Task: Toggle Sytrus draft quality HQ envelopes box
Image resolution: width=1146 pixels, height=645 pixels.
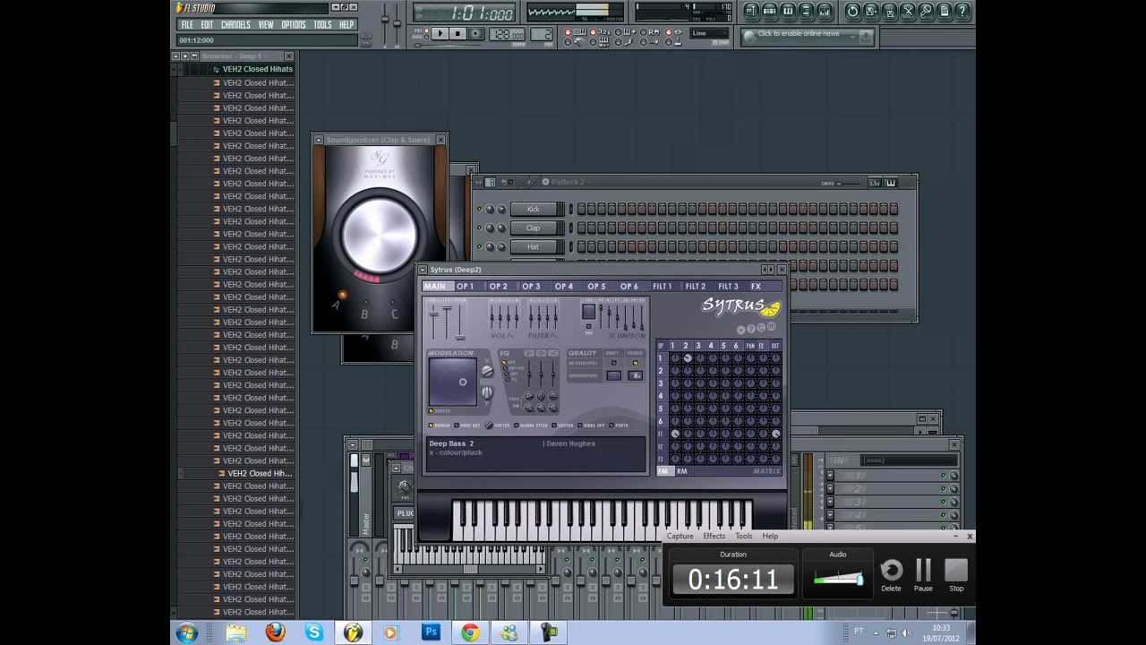Action: 614,363
